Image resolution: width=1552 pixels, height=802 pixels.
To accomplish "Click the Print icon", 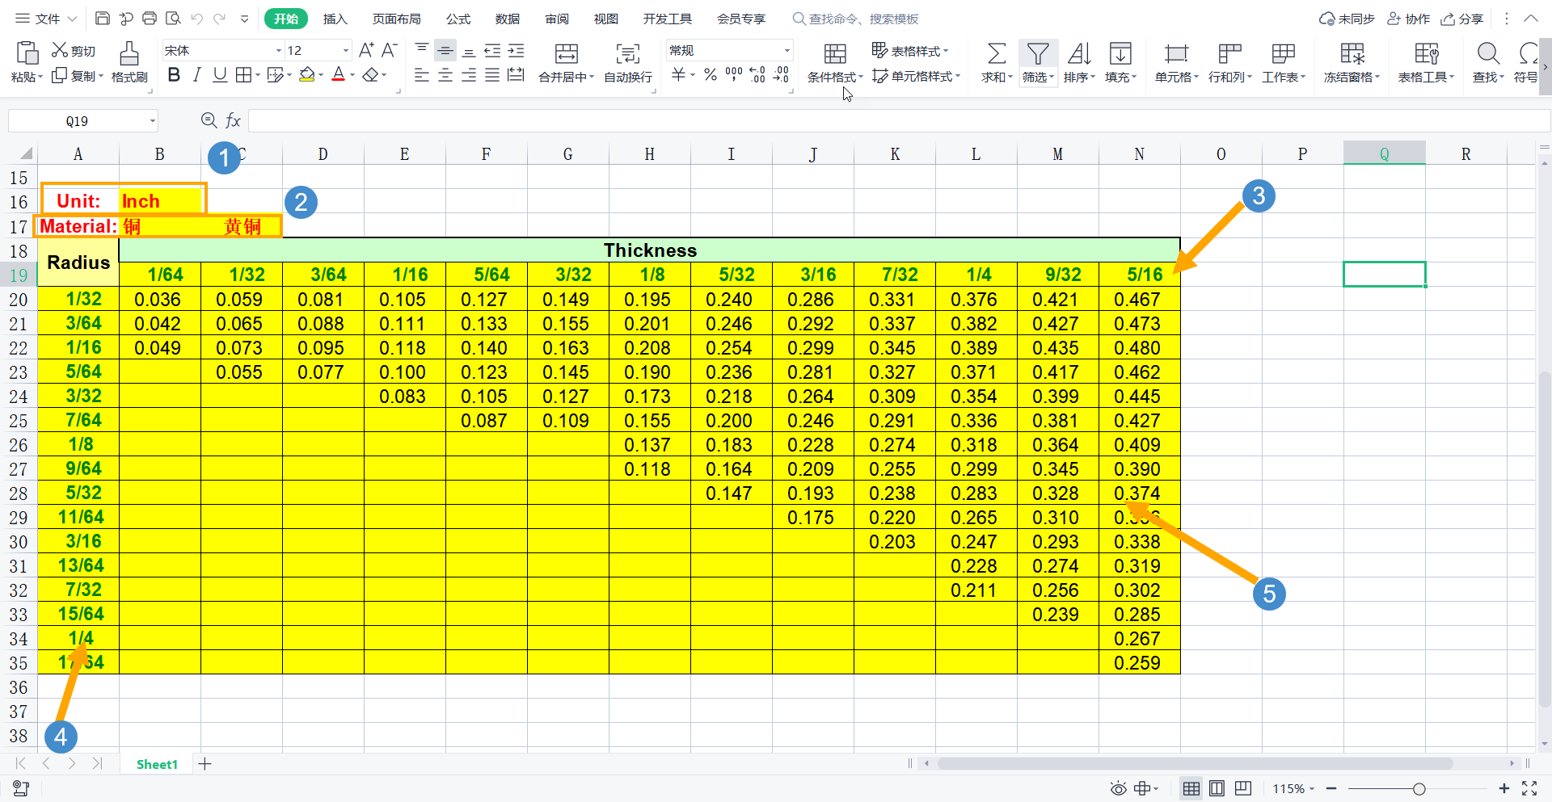I will coord(150,19).
